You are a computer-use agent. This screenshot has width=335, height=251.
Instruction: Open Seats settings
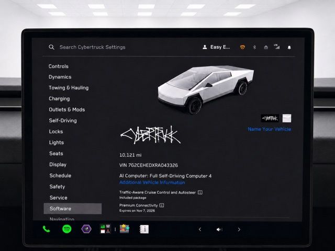(56, 154)
